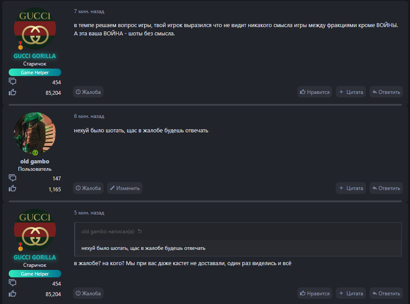Like the first post with Нравится
The height and width of the screenshot is (304, 410).
[x=315, y=92]
